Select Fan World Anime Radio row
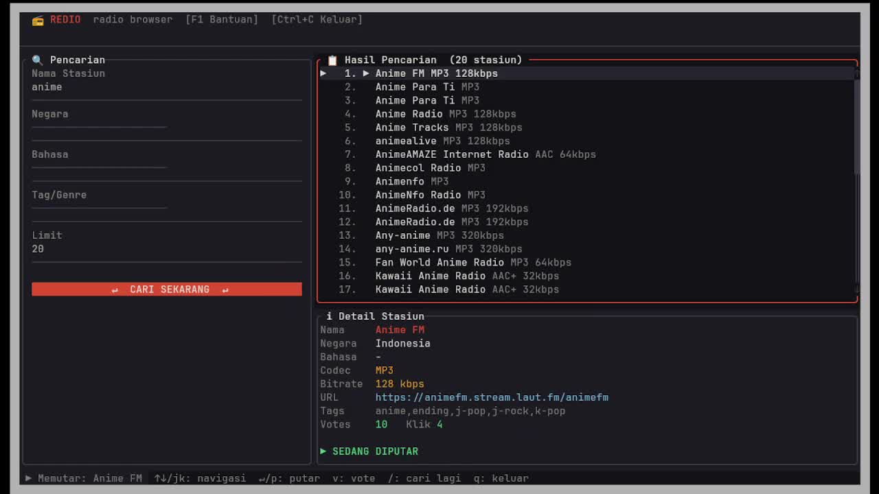 coord(587,262)
